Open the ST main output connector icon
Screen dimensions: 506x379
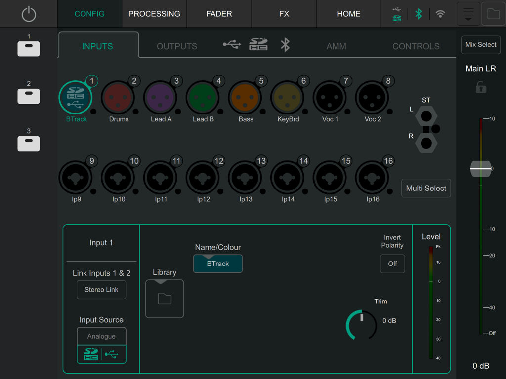point(425,117)
